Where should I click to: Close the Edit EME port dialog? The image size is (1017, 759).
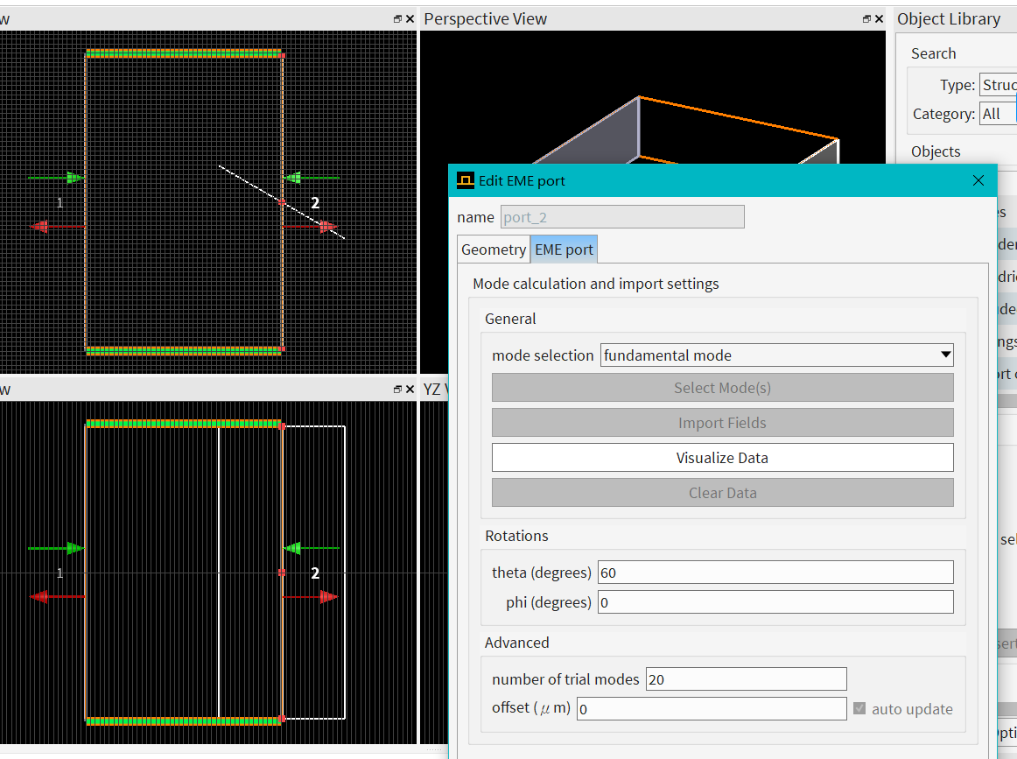click(978, 180)
